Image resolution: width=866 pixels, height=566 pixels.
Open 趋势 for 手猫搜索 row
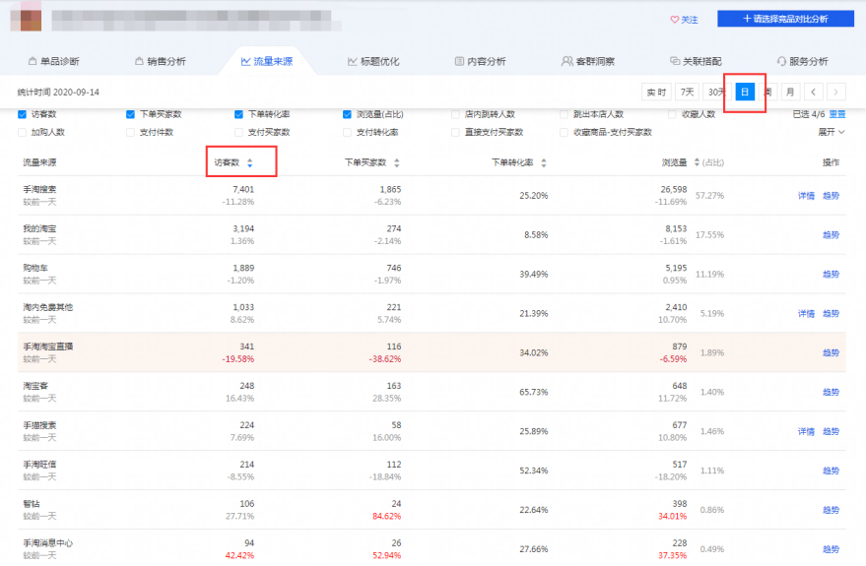[831, 431]
